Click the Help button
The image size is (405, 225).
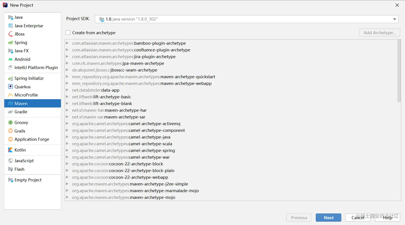click(387, 217)
